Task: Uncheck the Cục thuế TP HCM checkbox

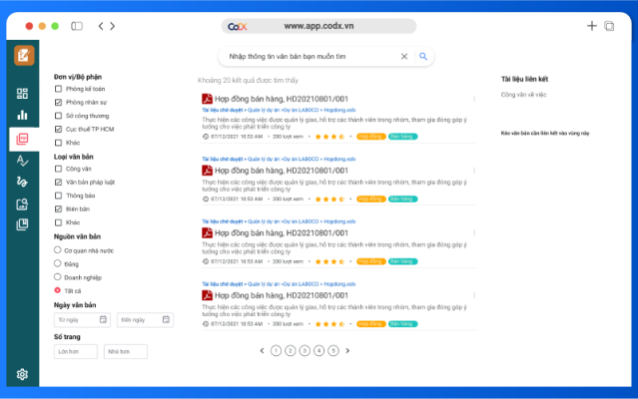Action: click(58, 129)
